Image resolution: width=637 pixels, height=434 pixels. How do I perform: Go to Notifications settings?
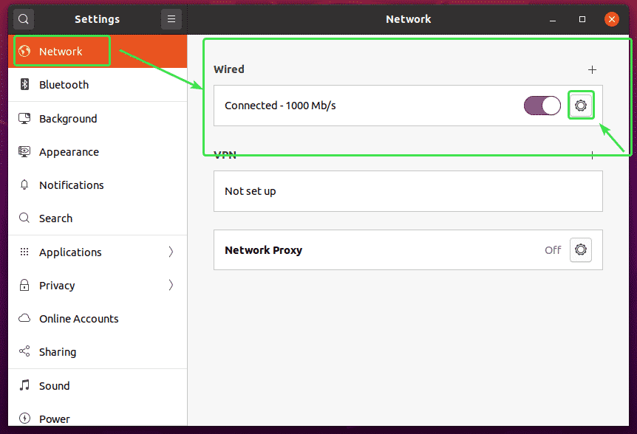(x=71, y=185)
